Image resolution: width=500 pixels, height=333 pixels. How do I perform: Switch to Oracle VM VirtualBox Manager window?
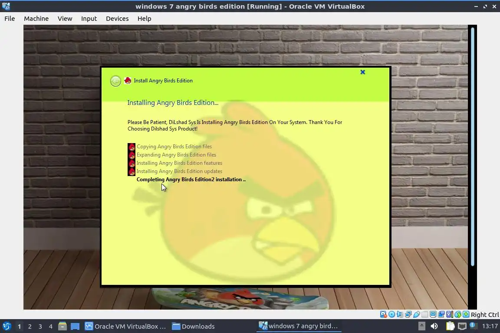[x=125, y=326]
